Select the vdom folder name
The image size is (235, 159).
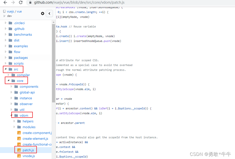tap(24, 115)
